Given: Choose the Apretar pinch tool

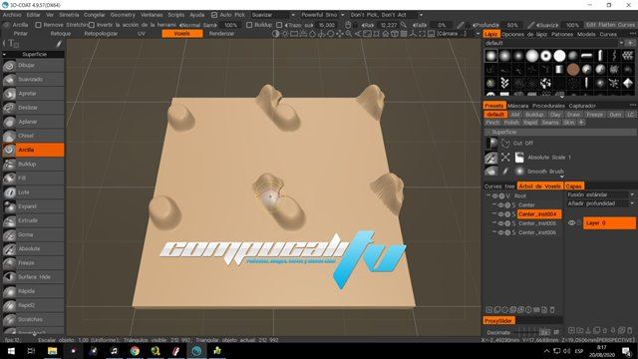Looking at the screenshot, I should pyautogui.click(x=33, y=94).
